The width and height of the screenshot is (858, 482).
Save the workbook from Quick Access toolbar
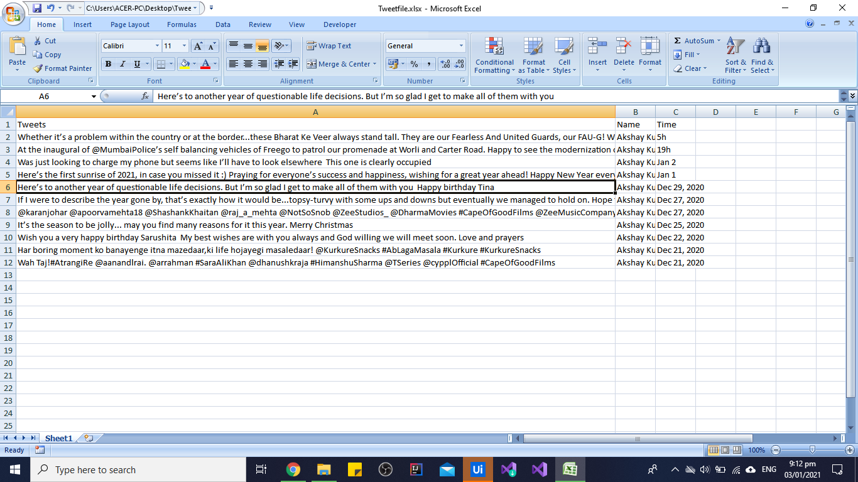pos(37,8)
